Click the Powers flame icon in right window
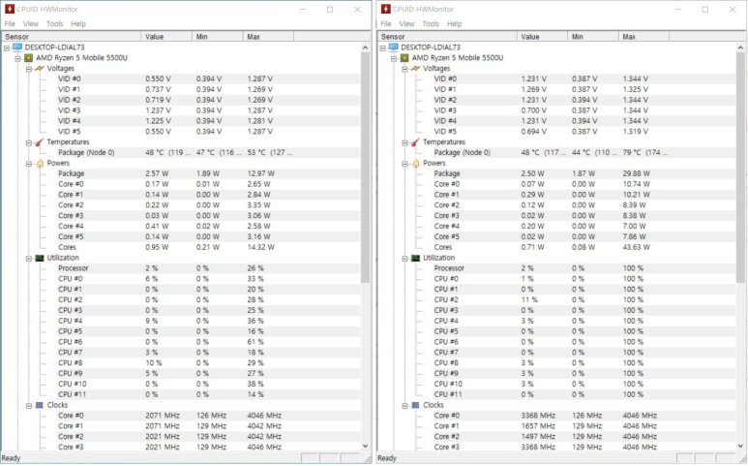 (415, 164)
